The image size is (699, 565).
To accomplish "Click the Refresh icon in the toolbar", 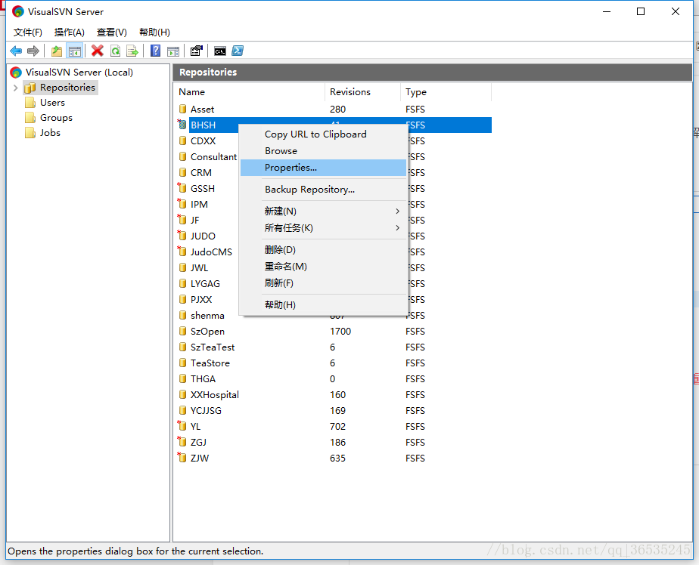I will [x=115, y=51].
